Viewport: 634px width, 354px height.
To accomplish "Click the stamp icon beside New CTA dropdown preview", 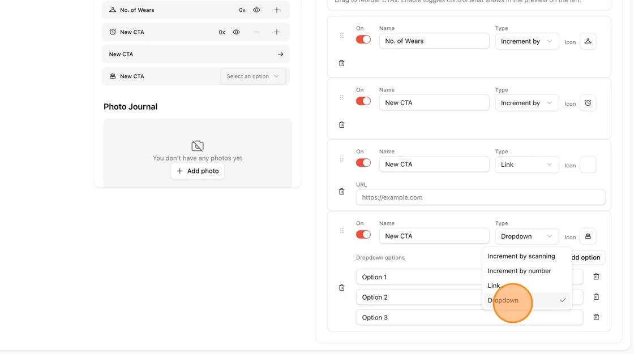I will pos(113,76).
